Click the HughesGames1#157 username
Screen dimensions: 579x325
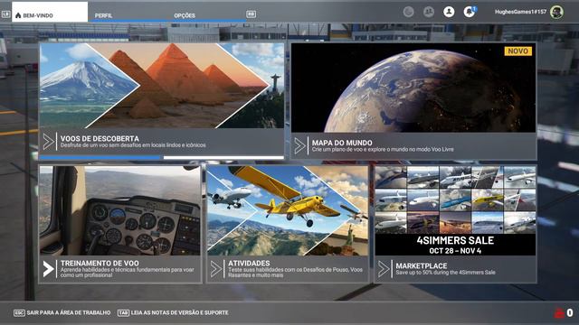click(521, 12)
